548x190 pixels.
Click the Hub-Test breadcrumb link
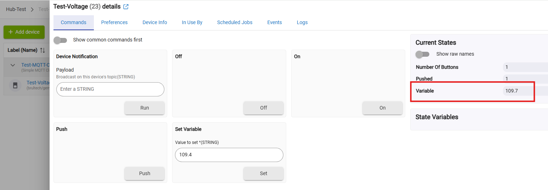(x=16, y=9)
